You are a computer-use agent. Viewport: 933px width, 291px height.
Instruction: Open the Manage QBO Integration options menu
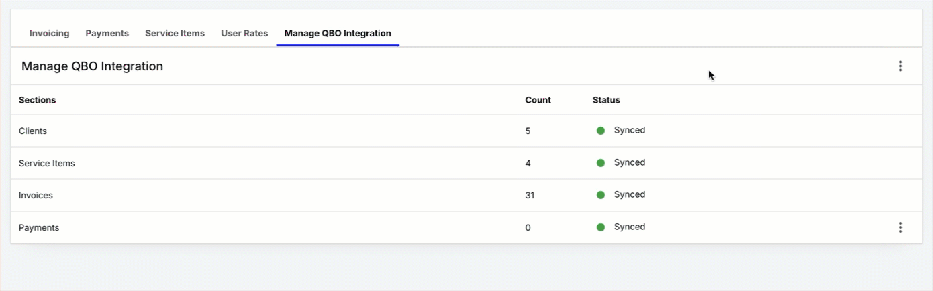(x=900, y=66)
